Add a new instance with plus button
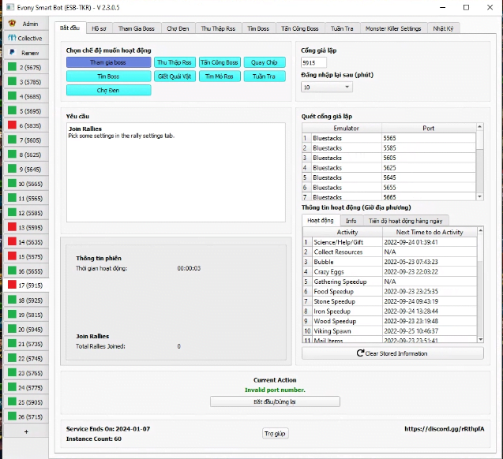 point(24,431)
